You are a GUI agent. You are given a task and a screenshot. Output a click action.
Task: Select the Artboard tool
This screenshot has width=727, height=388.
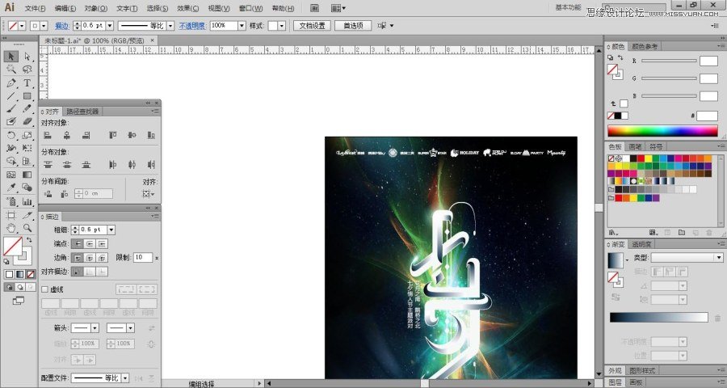(11, 215)
